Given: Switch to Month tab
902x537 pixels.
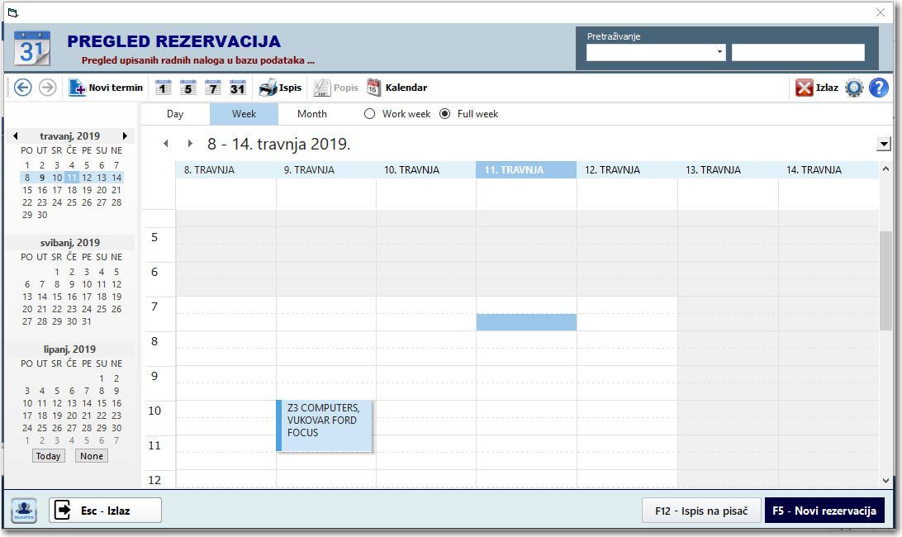Looking at the screenshot, I should (311, 114).
